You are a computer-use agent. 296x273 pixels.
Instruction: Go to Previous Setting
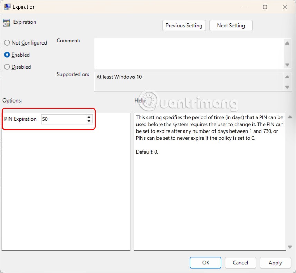(x=184, y=26)
